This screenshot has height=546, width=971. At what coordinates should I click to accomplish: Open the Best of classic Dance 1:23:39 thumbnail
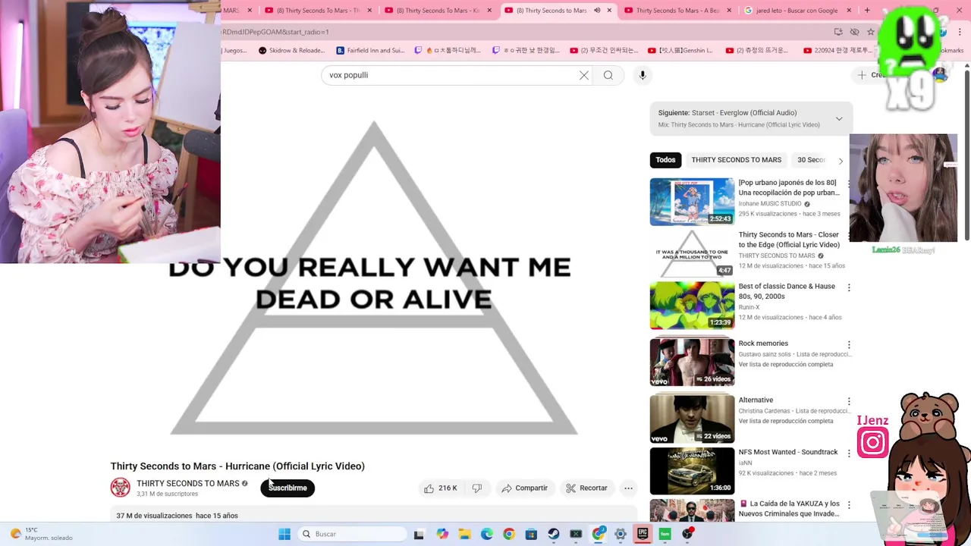tap(692, 305)
